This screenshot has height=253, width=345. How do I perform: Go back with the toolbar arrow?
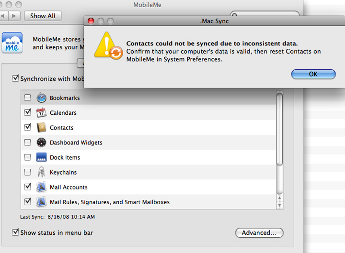[4, 16]
